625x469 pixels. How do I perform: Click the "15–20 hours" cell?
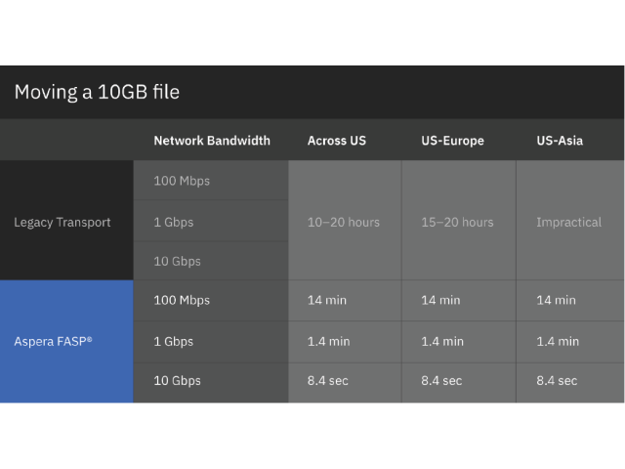(x=457, y=222)
